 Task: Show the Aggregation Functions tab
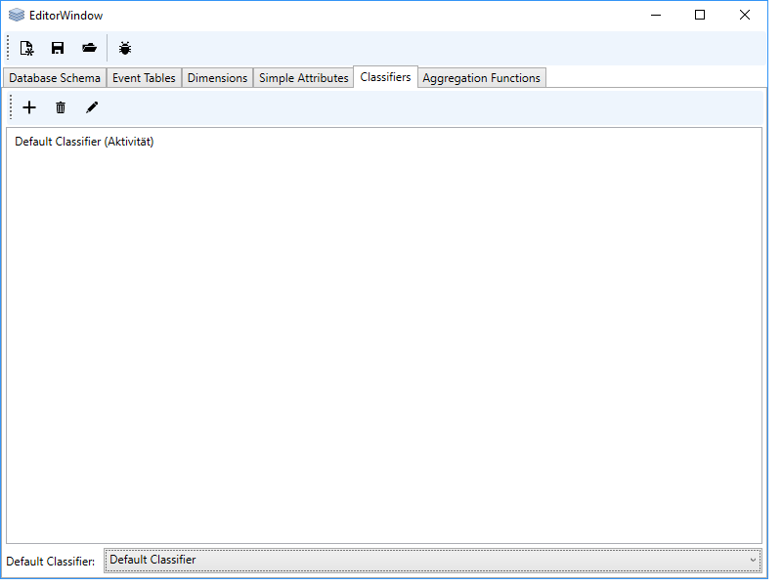click(481, 78)
